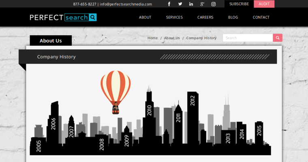Select the About Us tab heading
This screenshot has width=308, height=162.
click(51, 40)
